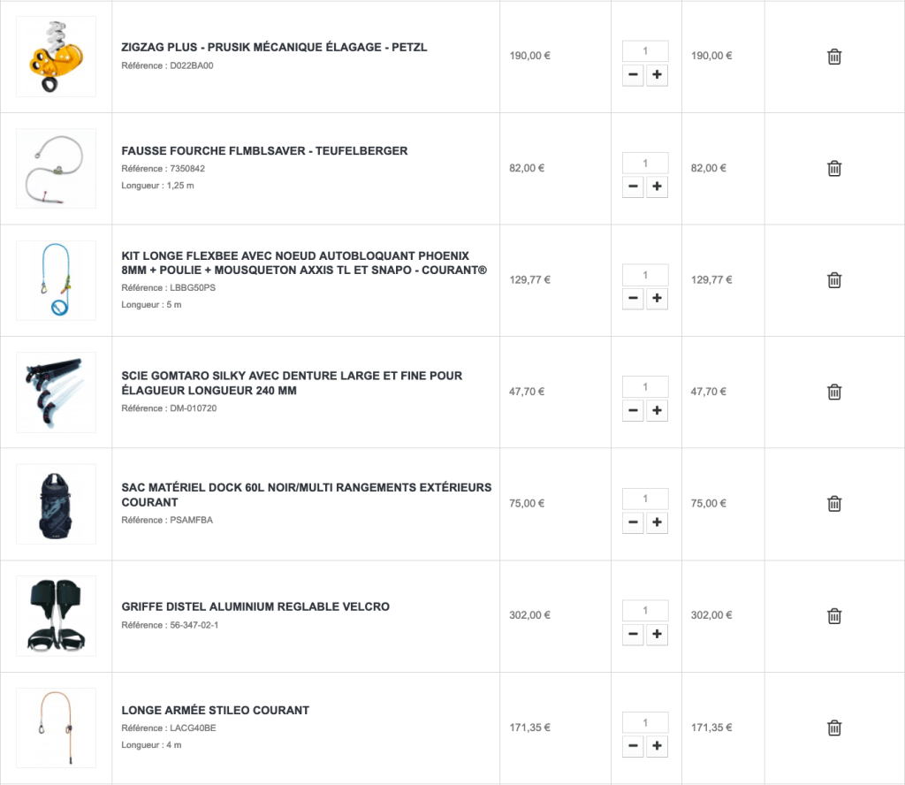Click the Sac Matériel Dock backpack thumbnail
This screenshot has width=905, height=785.
point(57,504)
